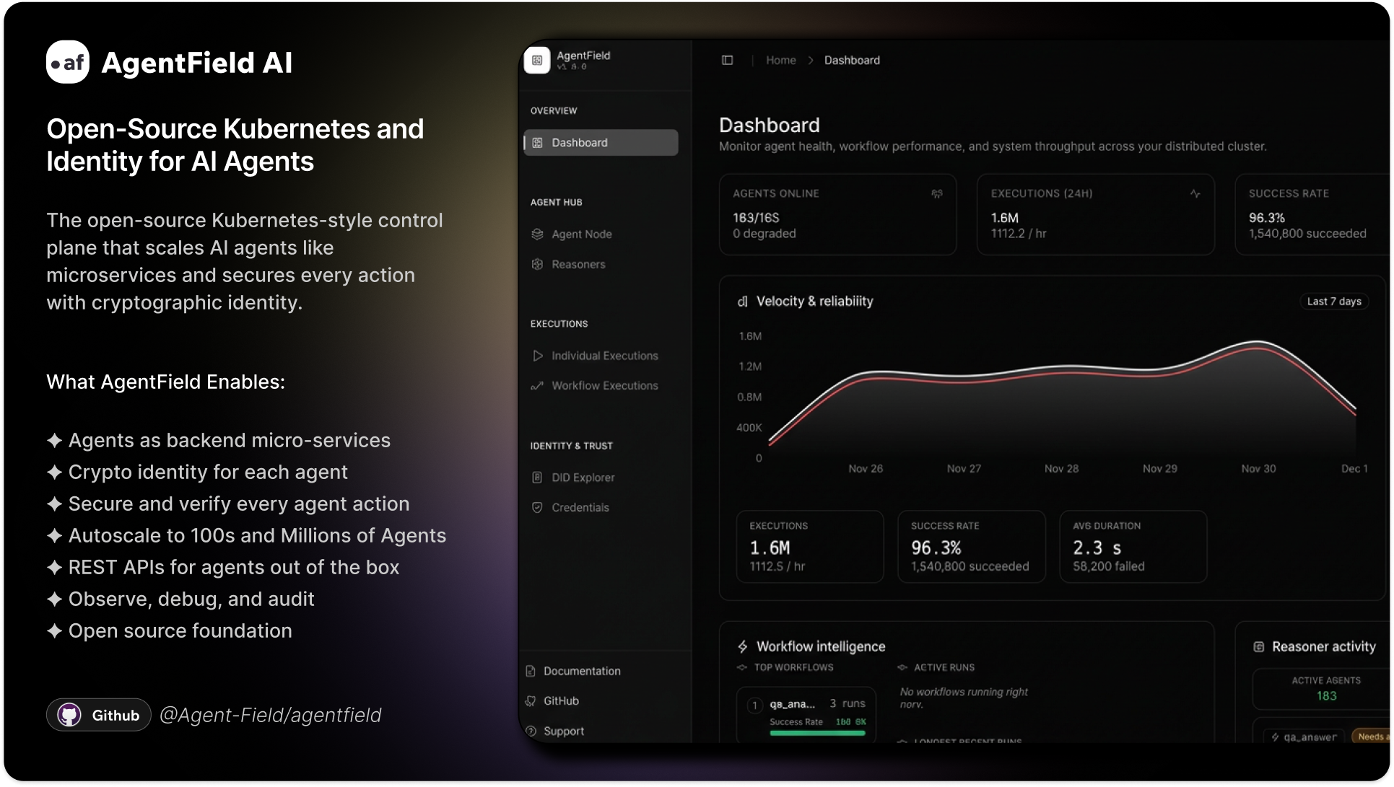Open Credentials via the shield icon

click(x=537, y=507)
